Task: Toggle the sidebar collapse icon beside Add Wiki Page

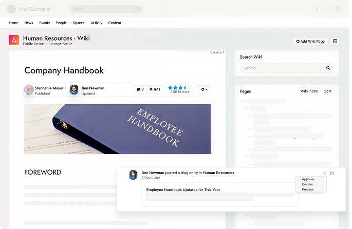Action: pos(335,41)
